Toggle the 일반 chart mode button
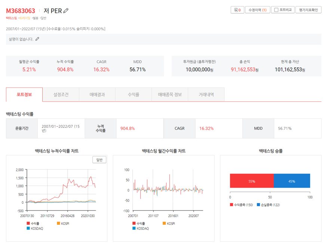 [99, 160]
